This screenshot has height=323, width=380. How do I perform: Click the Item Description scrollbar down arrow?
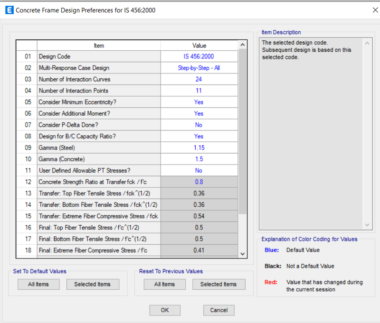[367, 225]
